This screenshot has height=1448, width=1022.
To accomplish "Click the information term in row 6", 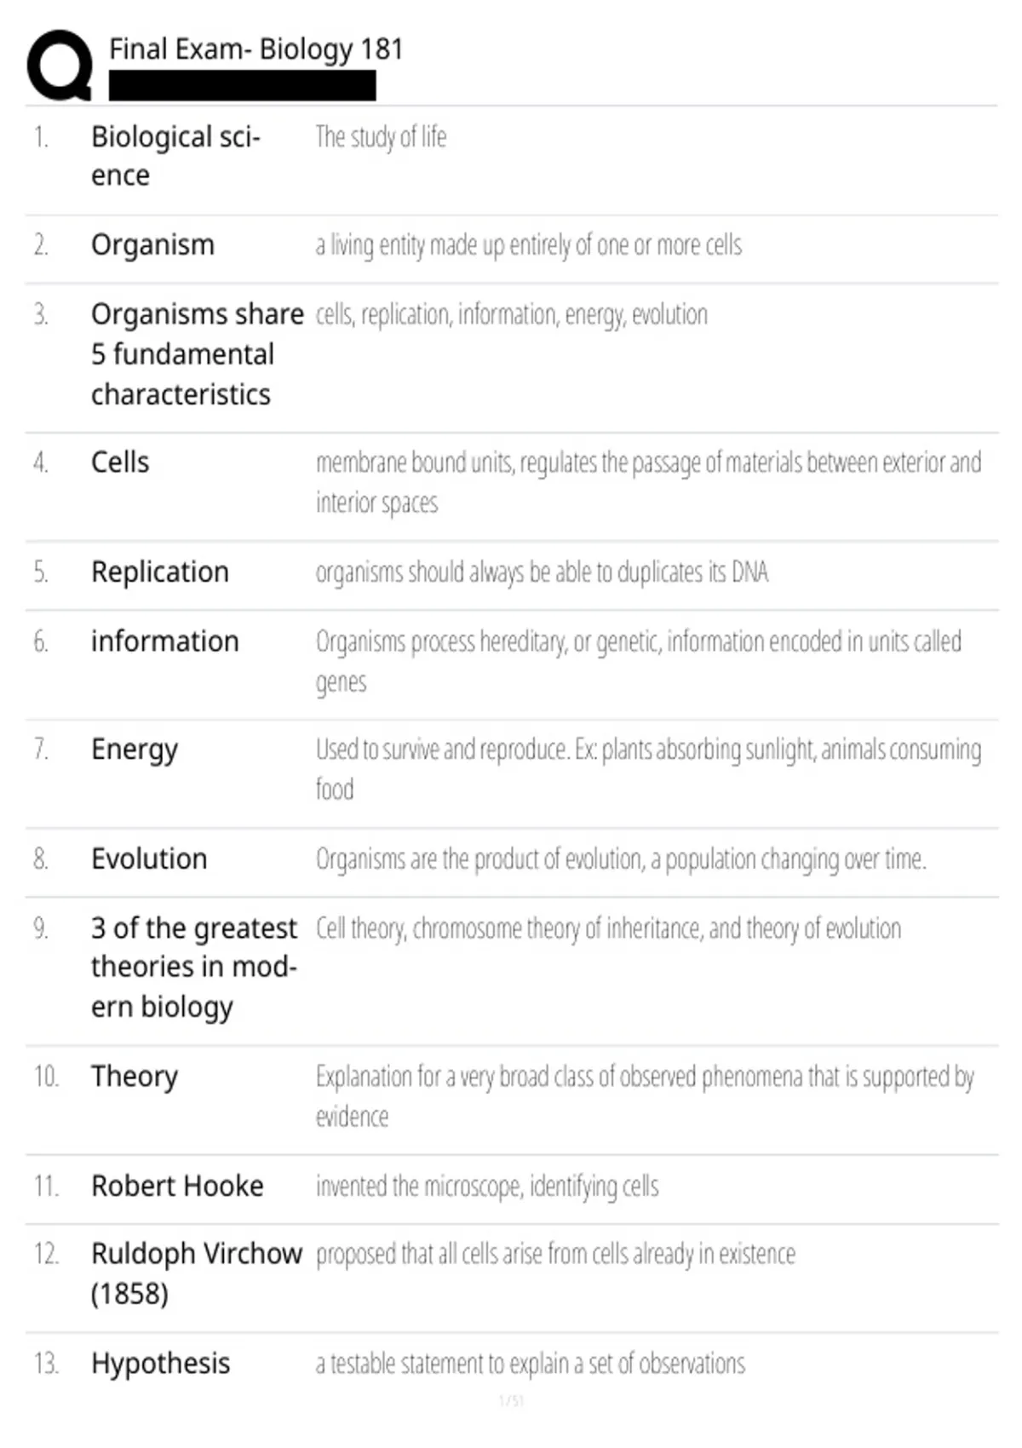I will point(165,641).
